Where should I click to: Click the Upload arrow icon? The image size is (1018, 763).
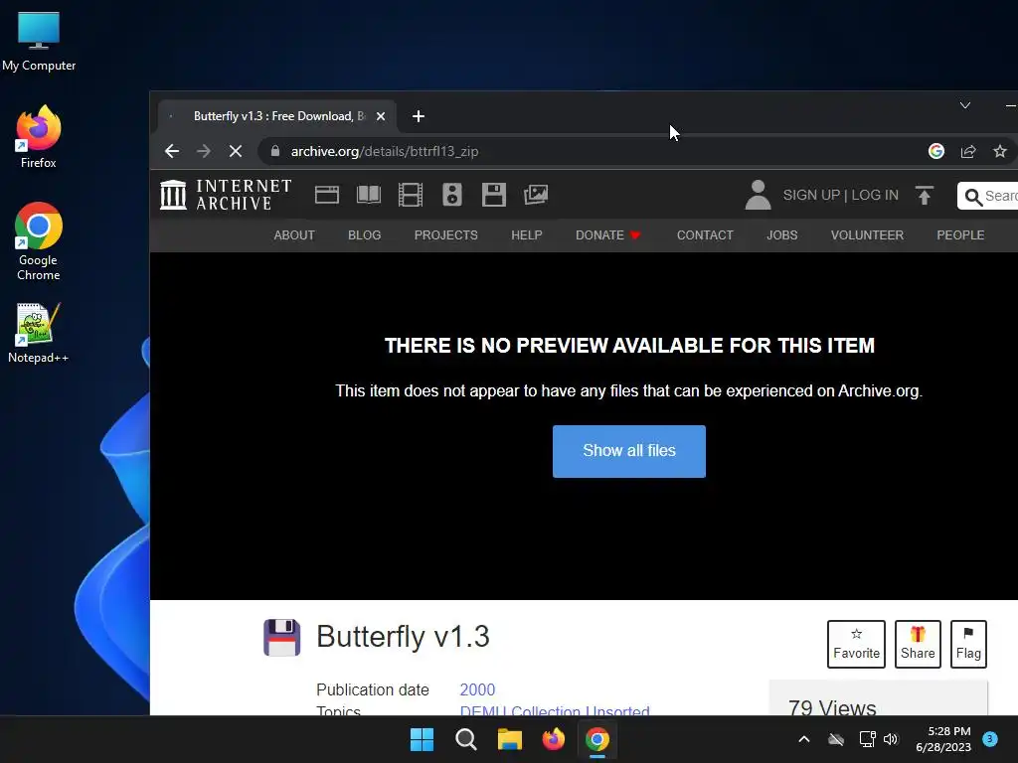(x=924, y=195)
